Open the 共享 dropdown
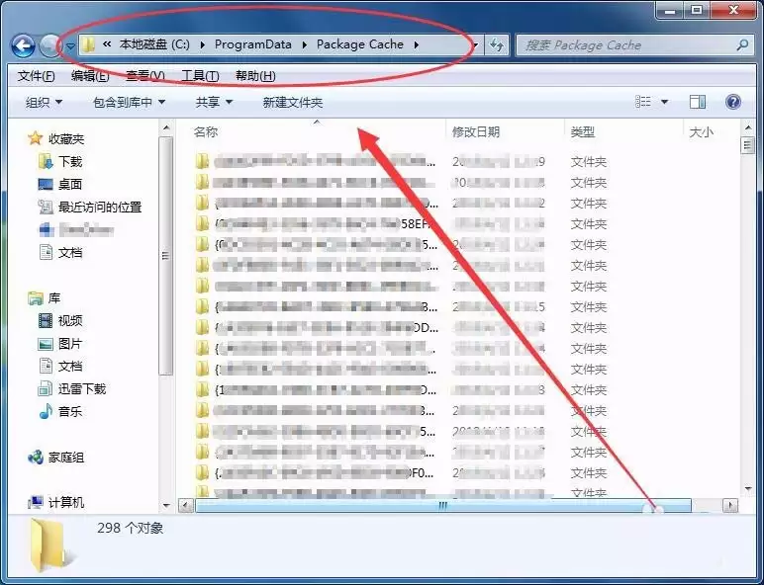Screen dimensions: 764x585 [214, 102]
